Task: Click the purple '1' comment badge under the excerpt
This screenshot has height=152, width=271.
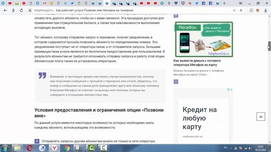Action: click(176, 81)
